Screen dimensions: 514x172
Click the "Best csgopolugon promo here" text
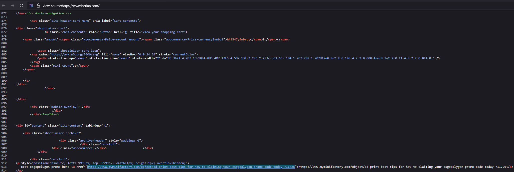[45, 167]
